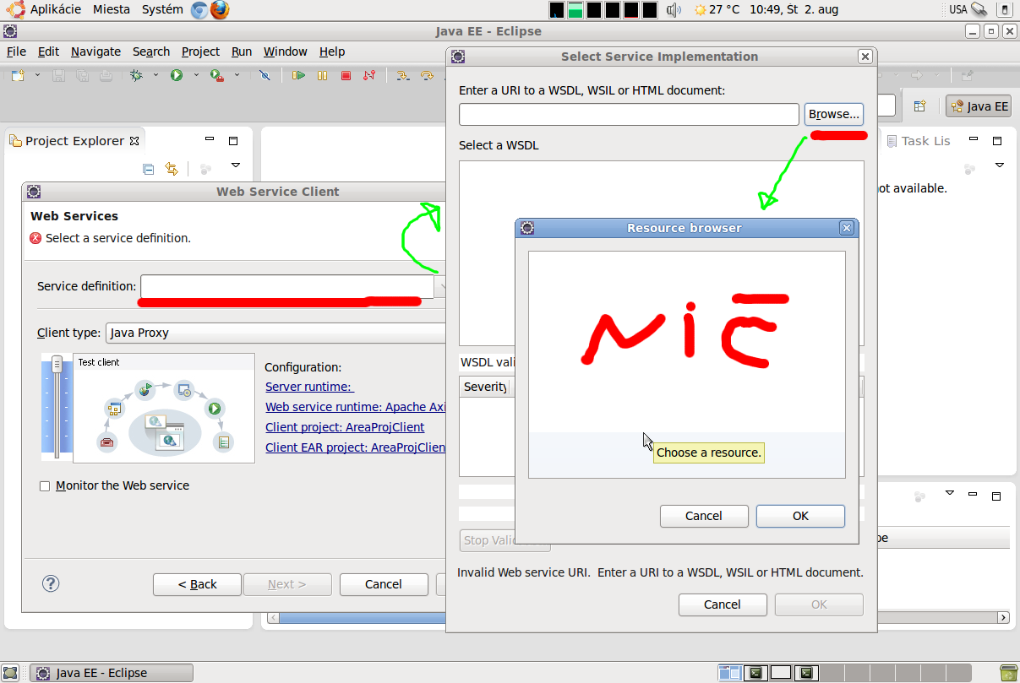The image size is (1020, 683).
Task: Open the Window menu
Action: (x=286, y=51)
